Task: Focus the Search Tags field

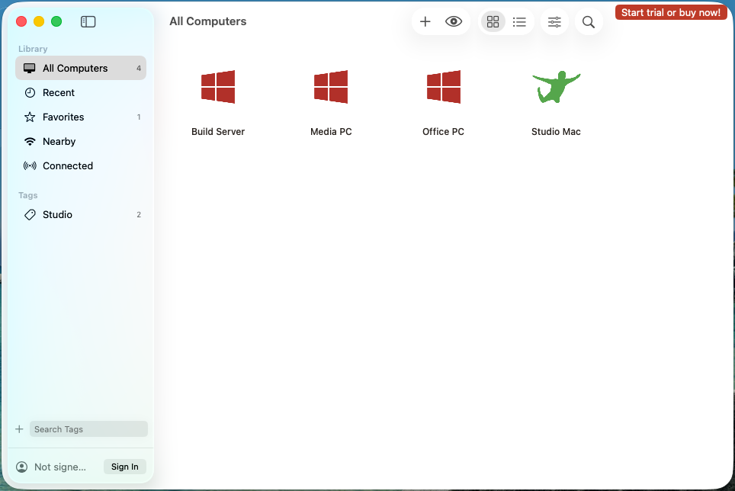Action: [88, 429]
